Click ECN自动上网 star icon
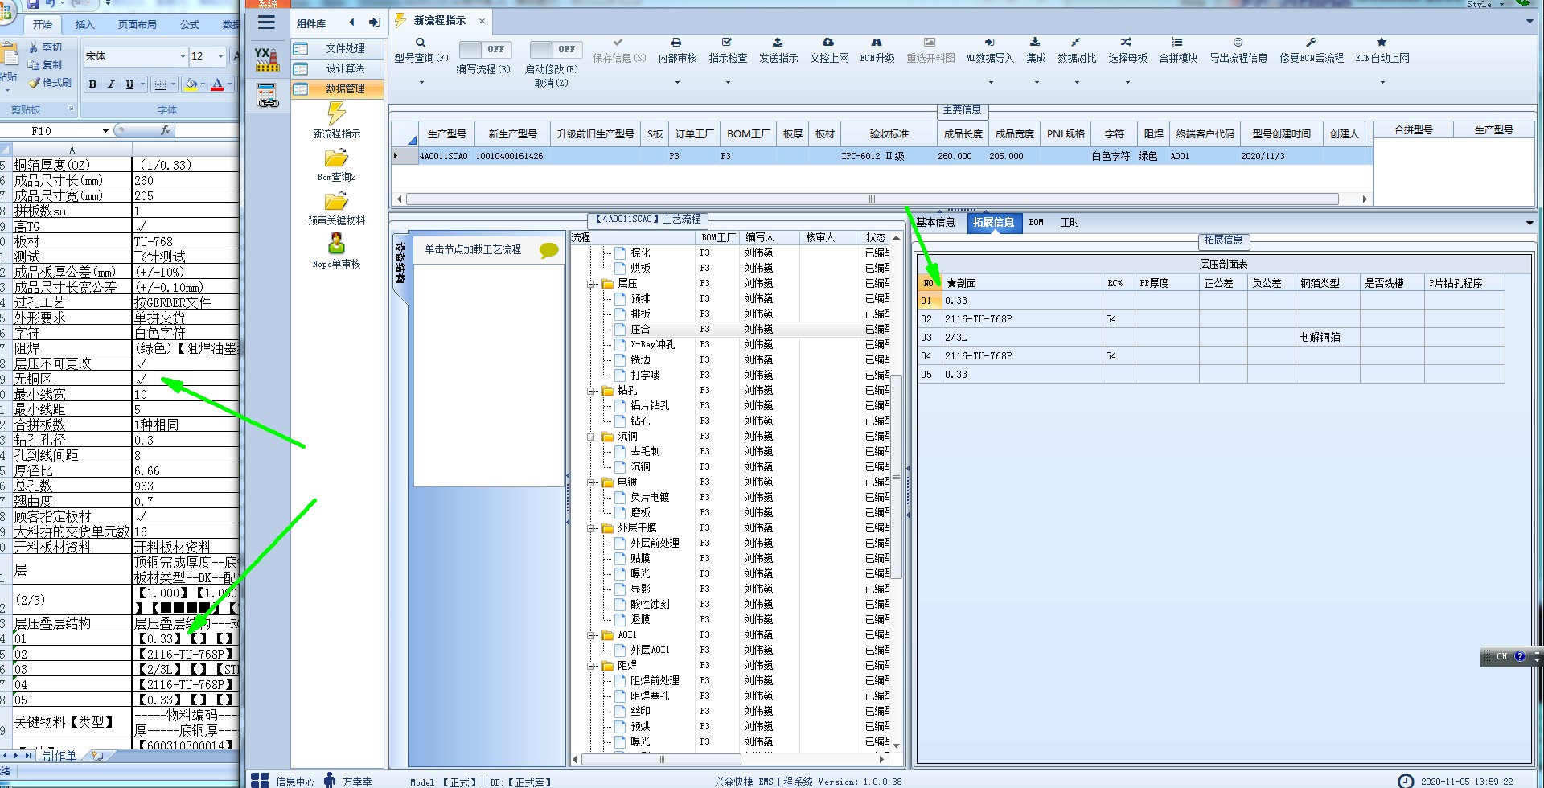 point(1382,43)
